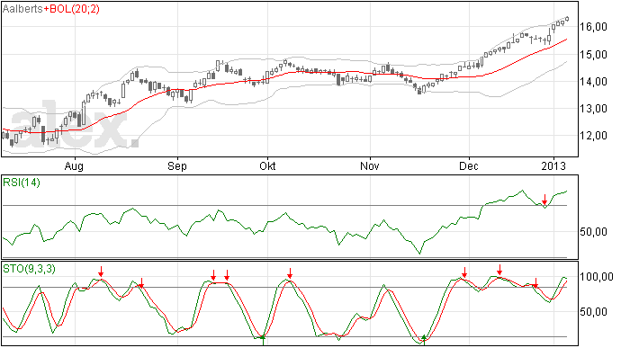
Task: Click the 13,00 price axis value
Action: point(593,109)
